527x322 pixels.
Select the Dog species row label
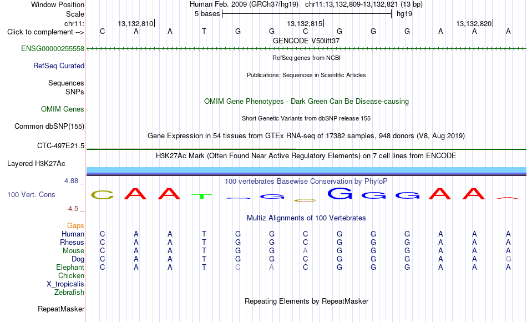pos(78,259)
